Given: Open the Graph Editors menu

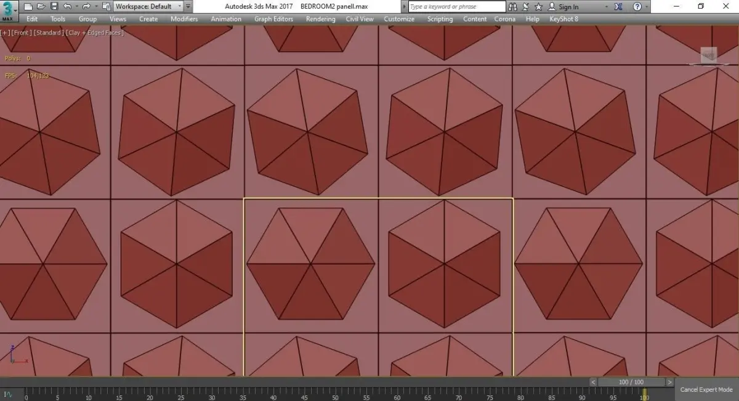Looking at the screenshot, I should click(x=273, y=19).
